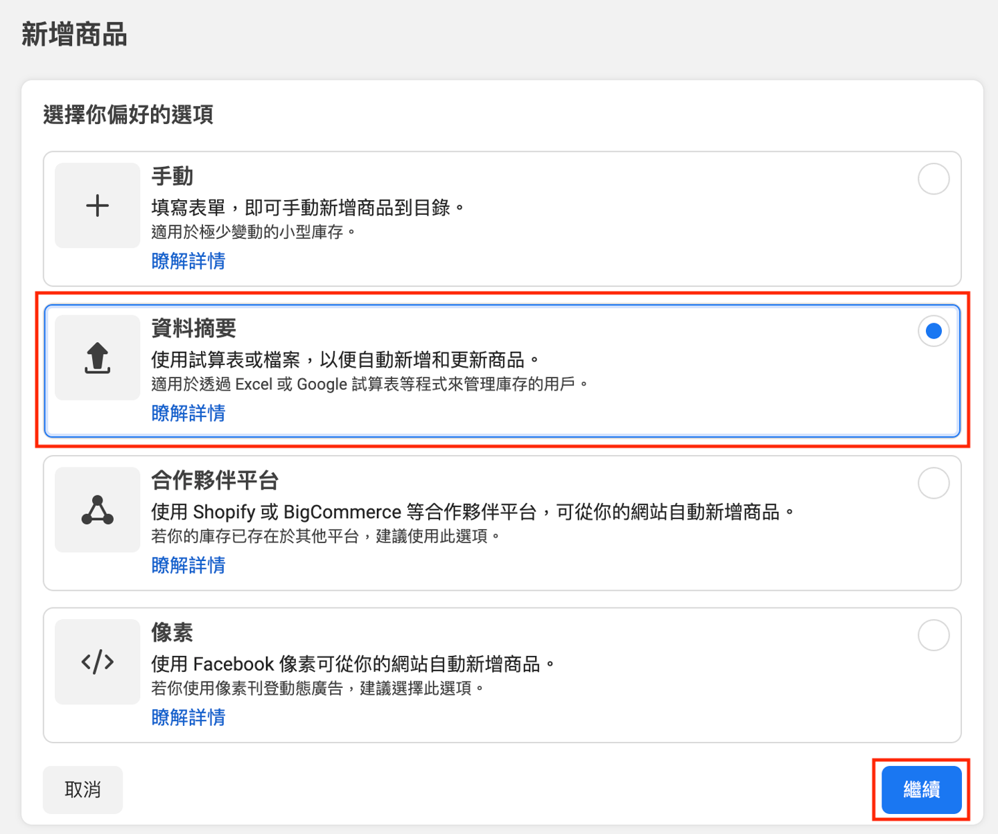998x834 pixels.
Task: Click the 像素 code brackets icon
Action: tap(97, 662)
